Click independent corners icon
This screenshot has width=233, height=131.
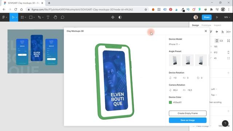[x=228, y=58]
